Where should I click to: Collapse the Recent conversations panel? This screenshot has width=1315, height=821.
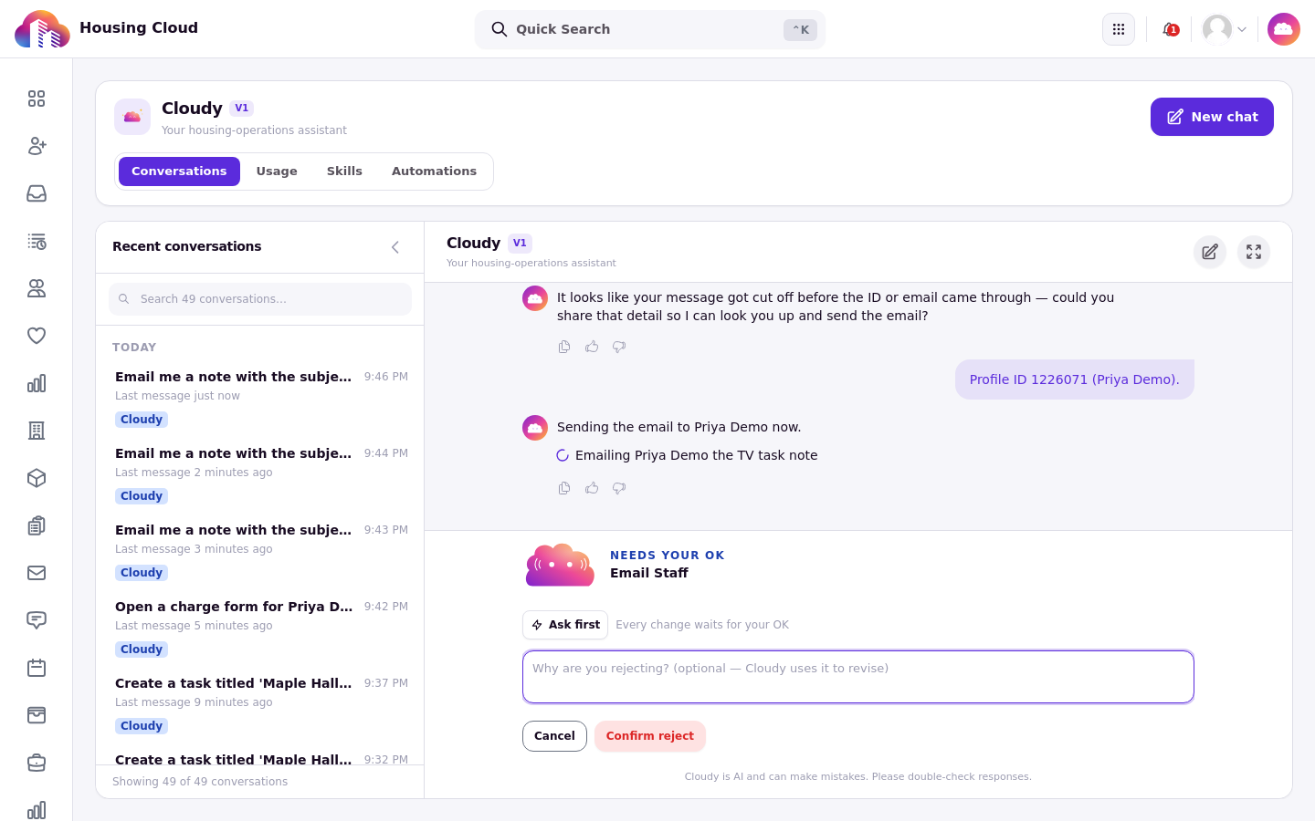point(395,247)
